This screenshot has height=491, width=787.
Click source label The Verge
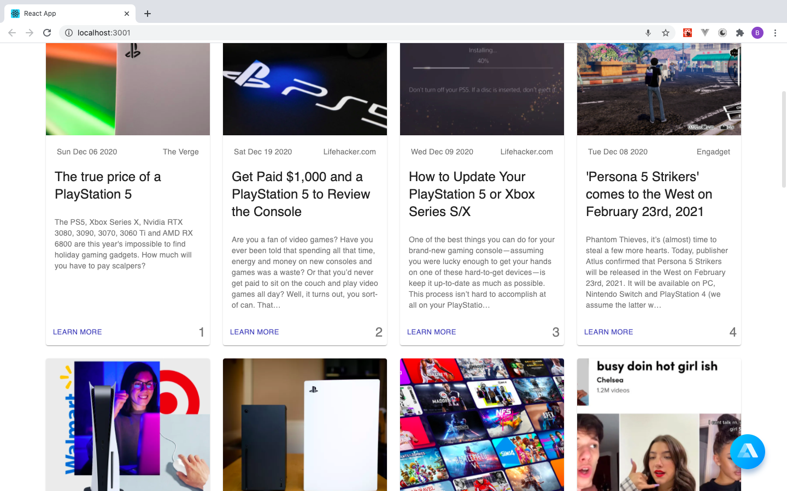coord(181,152)
